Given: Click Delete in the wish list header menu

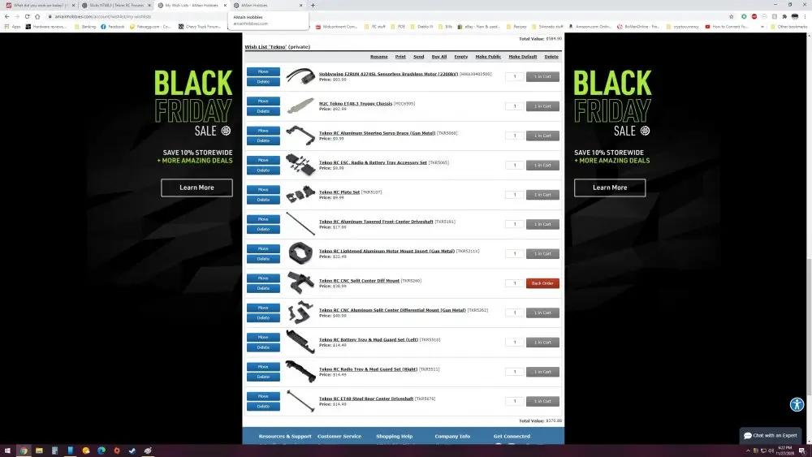Looking at the screenshot, I should (551, 57).
